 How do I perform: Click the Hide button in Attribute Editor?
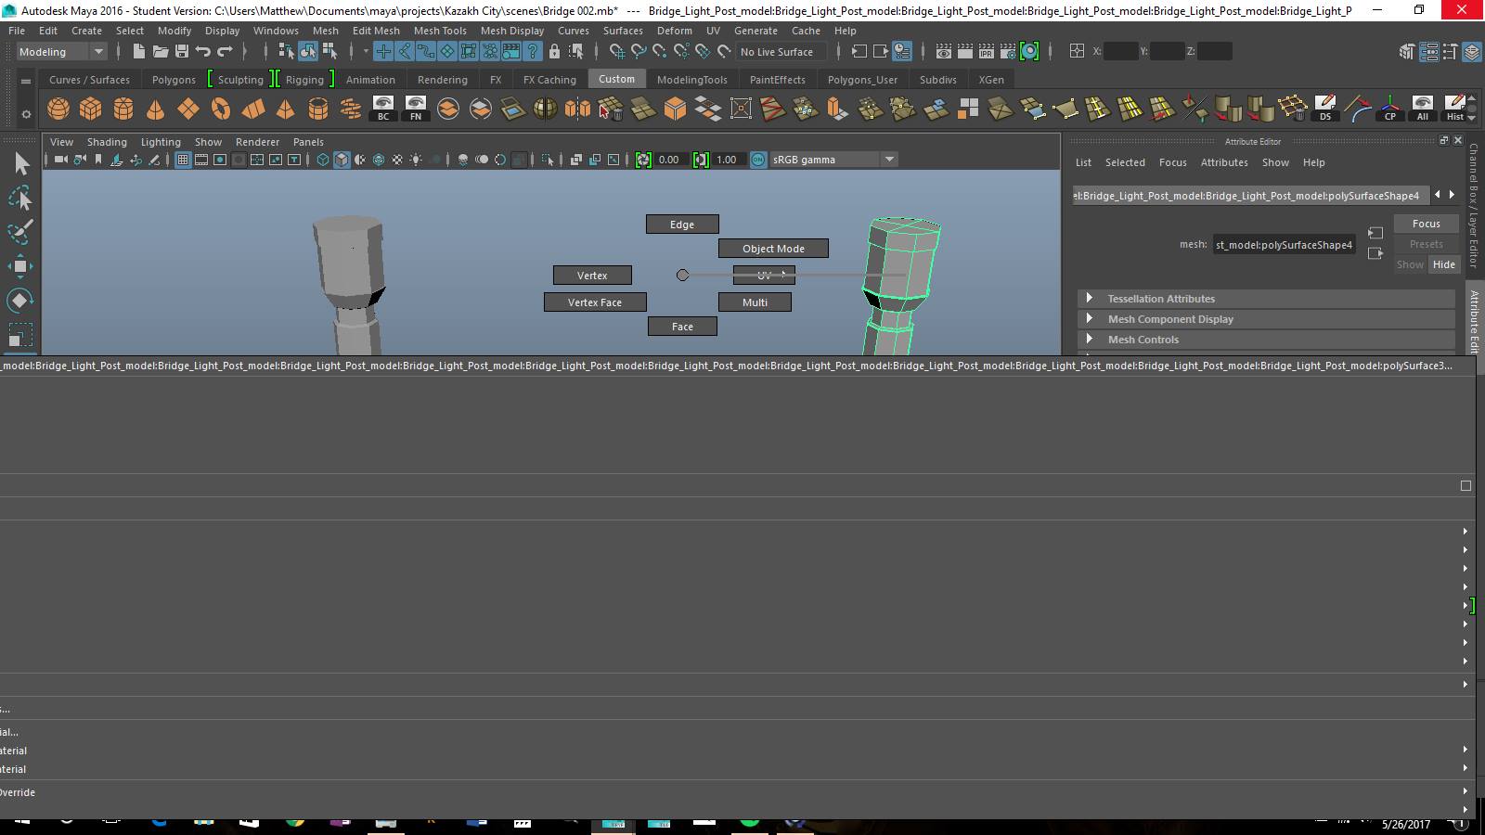pyautogui.click(x=1443, y=264)
